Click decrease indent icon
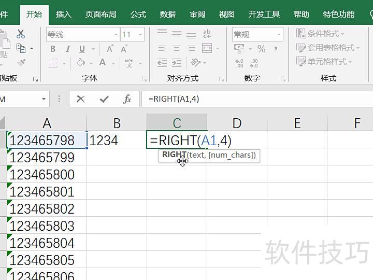This screenshot has width=373, height=280. 162,63
